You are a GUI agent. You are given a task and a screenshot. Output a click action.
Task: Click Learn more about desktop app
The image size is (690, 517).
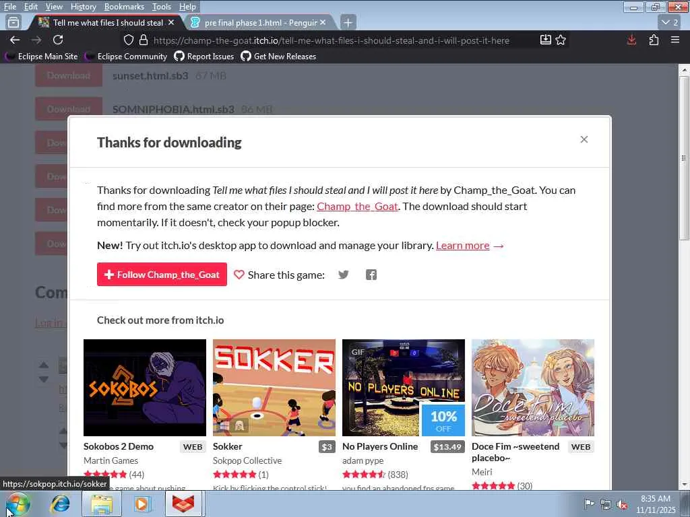pos(462,245)
